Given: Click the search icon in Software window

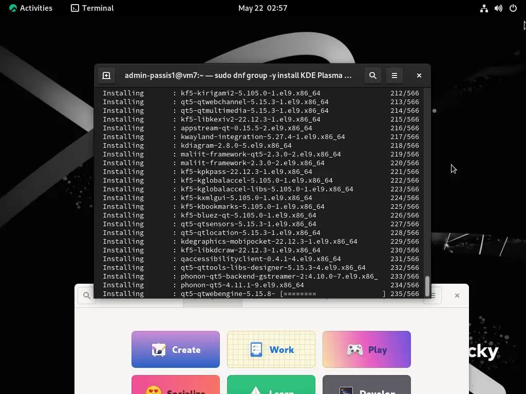Looking at the screenshot, I should click(86, 295).
